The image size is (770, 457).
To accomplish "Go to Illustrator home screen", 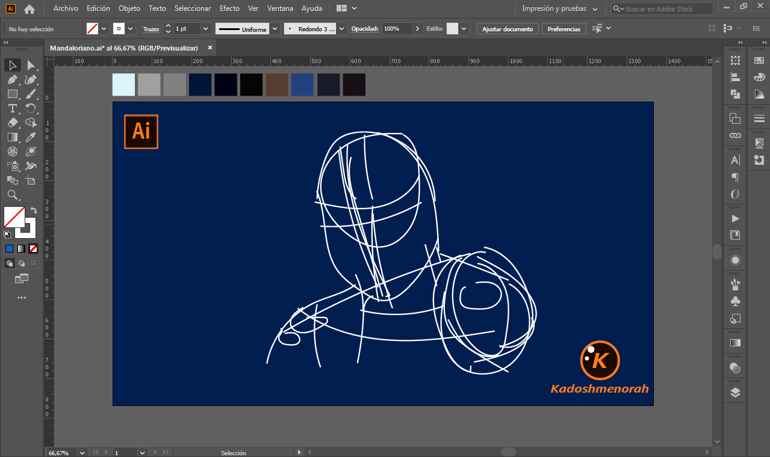I will [x=29, y=9].
